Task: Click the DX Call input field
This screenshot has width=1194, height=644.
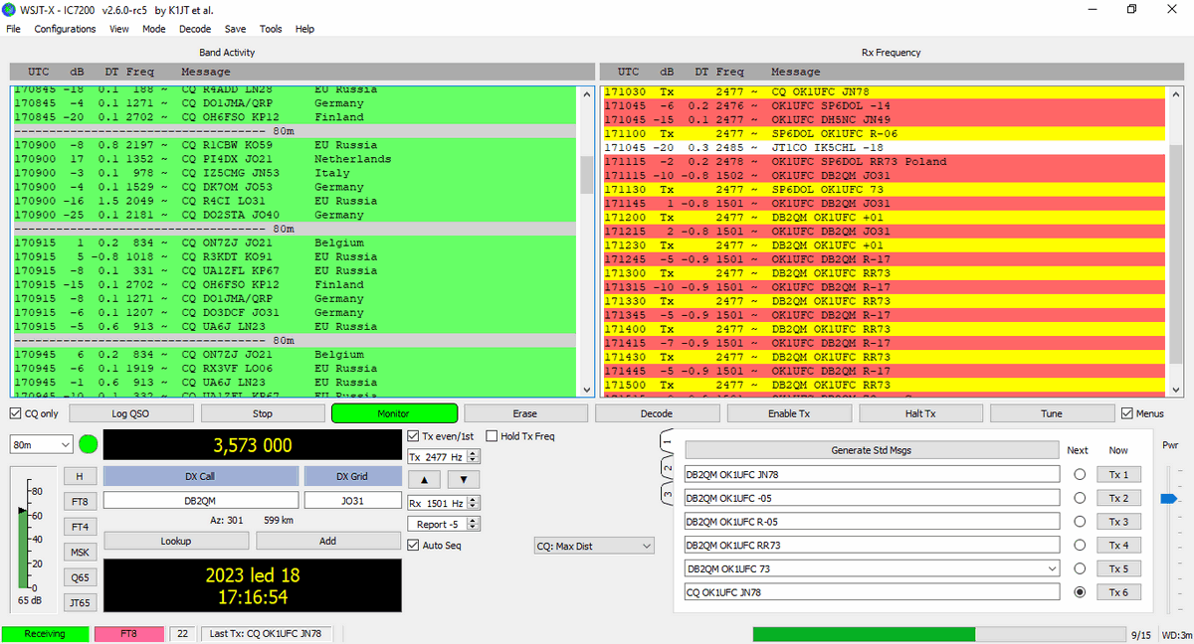Action: click(x=201, y=501)
